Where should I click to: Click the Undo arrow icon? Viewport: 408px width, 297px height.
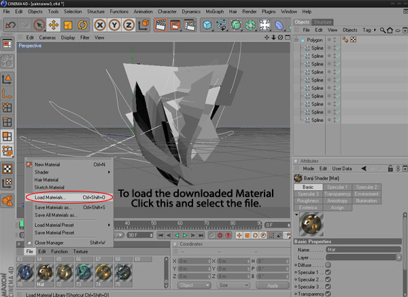(x=11, y=25)
